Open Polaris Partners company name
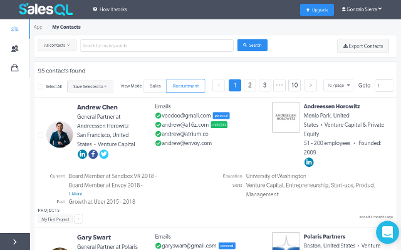Image resolution: width=401 pixels, height=250 pixels. pos(325,236)
